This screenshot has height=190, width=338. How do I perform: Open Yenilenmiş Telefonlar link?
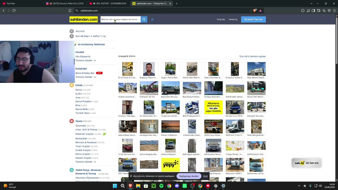point(91,44)
